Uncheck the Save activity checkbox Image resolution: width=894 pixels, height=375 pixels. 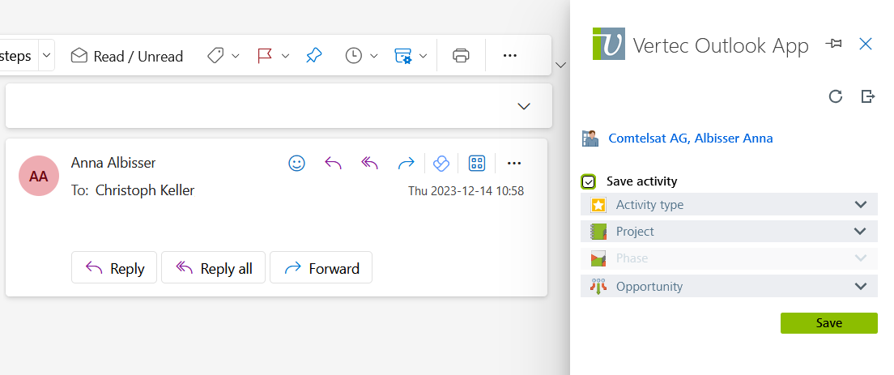click(x=589, y=181)
